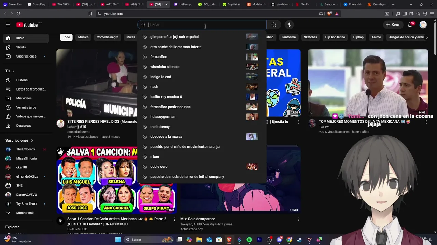Screen dimensions: 437x245
Task: Open Historial in the sidebar
Action: pyautogui.click(x=26, y=80)
